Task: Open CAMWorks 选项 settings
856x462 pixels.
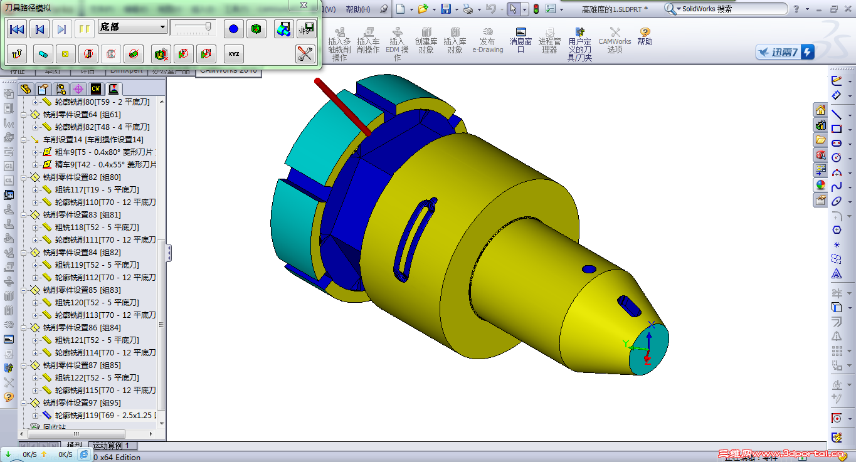Action: [x=615, y=40]
